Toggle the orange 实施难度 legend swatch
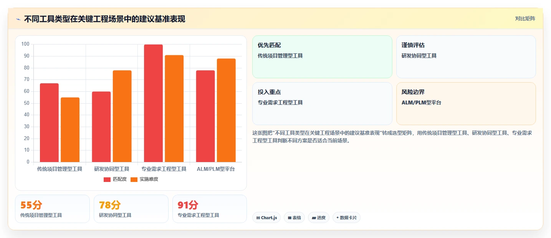The image size is (551, 238). [134, 180]
